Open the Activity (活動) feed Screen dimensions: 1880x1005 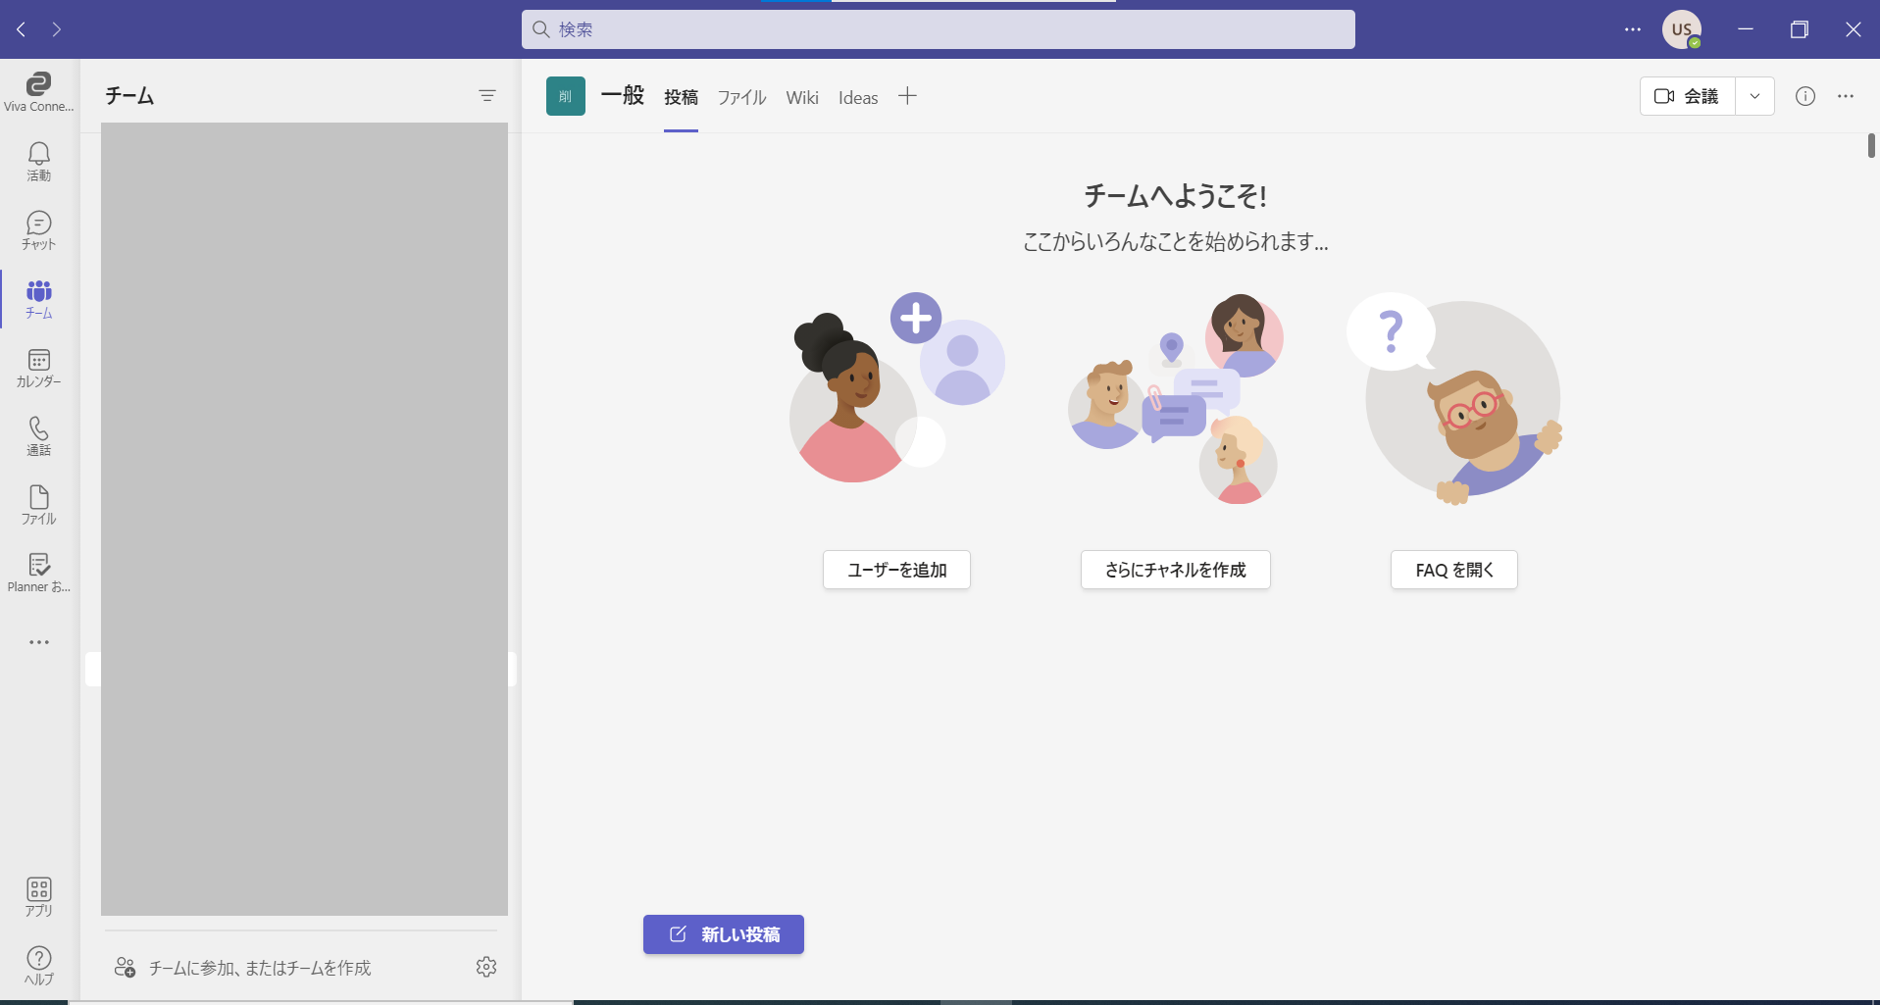(39, 162)
